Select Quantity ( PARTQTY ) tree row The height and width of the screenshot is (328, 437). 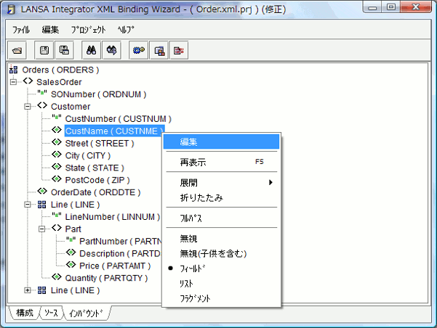point(106,278)
